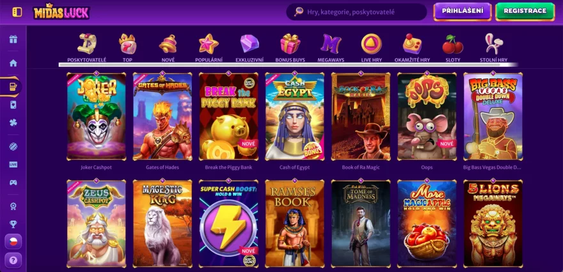
Task: Click the Registrace button
Action: 525,11
